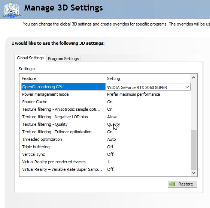Select Texture filtering - Negative LOD bias

coord(55,117)
